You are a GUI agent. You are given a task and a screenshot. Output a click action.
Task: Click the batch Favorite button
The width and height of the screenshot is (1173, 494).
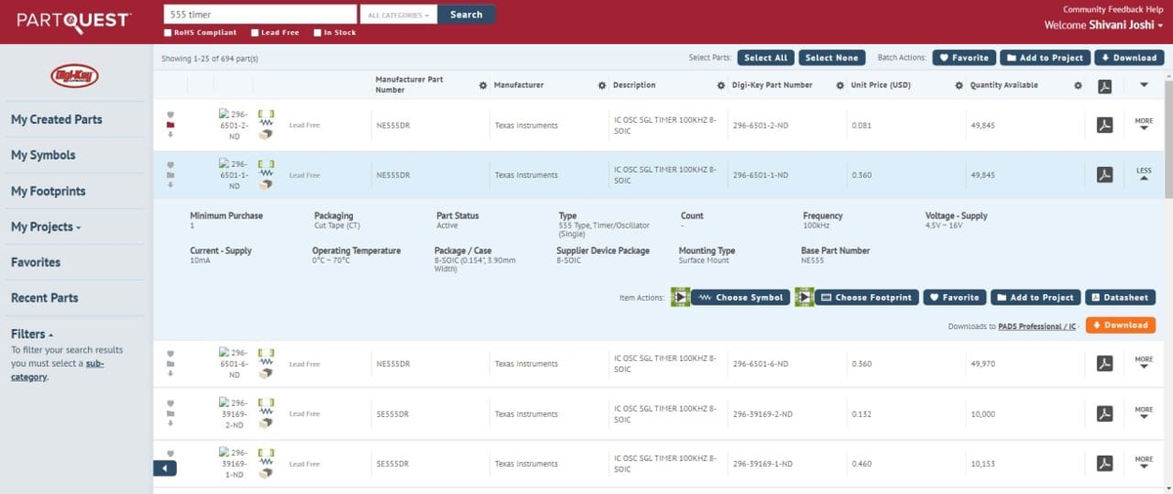pos(964,58)
